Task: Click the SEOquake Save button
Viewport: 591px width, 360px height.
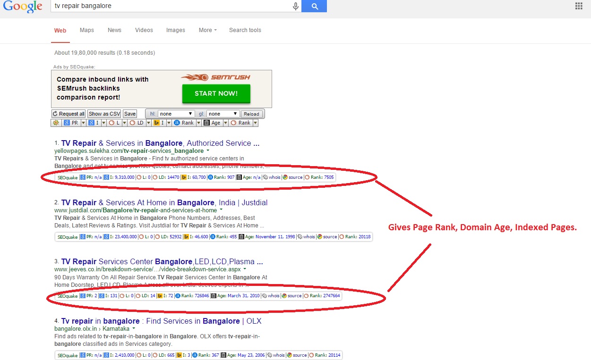Action: click(130, 114)
